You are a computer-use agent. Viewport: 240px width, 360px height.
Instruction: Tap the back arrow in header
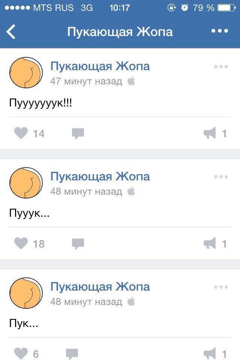click(x=10, y=31)
